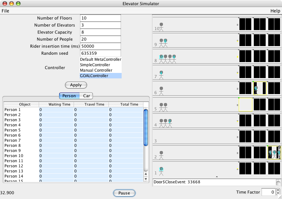
Task: Click the person waiting on floor 7
Action: pyautogui.click(x=161, y=75)
